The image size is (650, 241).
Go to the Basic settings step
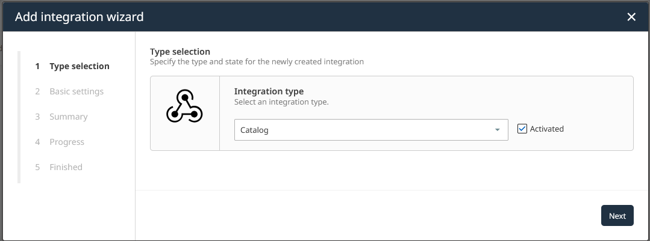point(77,91)
